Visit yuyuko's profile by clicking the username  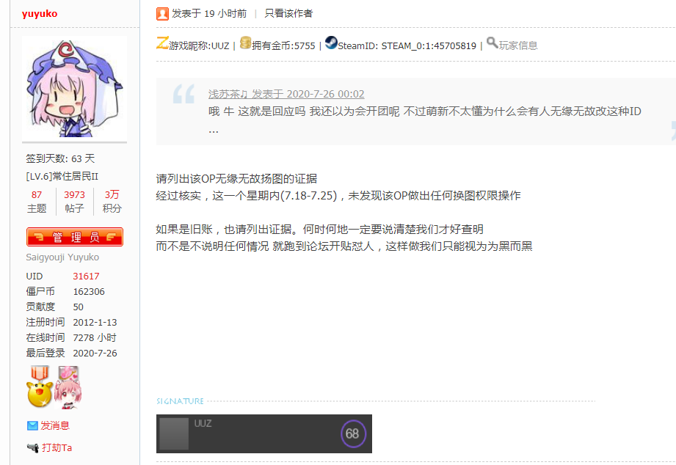pos(41,12)
